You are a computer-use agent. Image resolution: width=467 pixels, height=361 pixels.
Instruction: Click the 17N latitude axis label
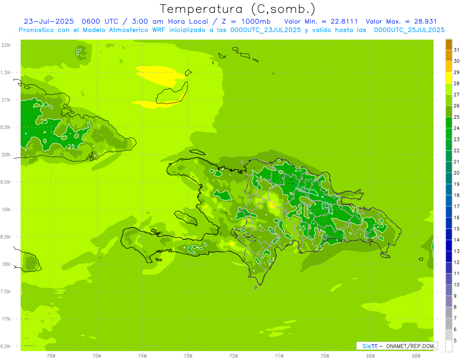(6, 319)
